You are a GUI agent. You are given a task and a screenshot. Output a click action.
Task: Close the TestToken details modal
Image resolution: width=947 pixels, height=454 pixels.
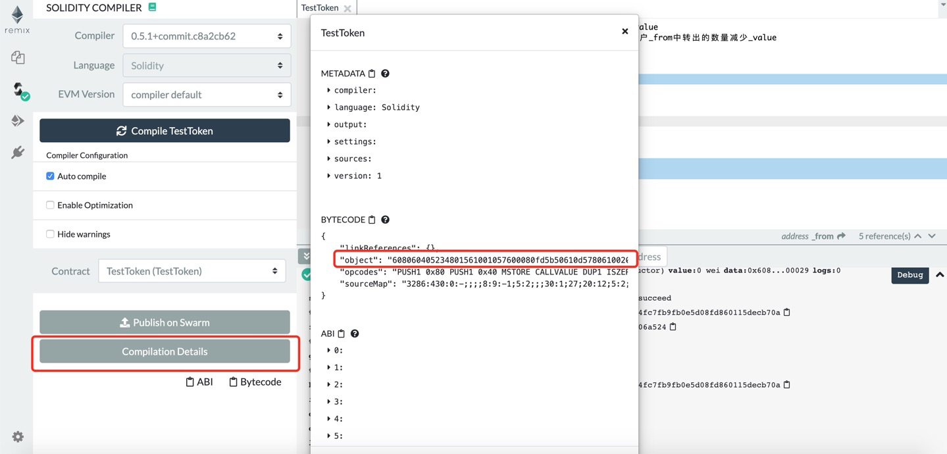pos(625,31)
